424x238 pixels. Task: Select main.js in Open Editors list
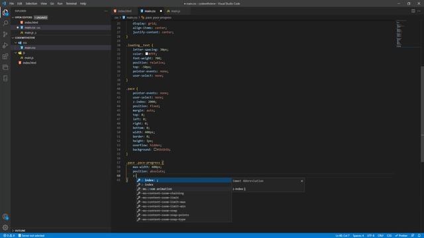(61, 32)
